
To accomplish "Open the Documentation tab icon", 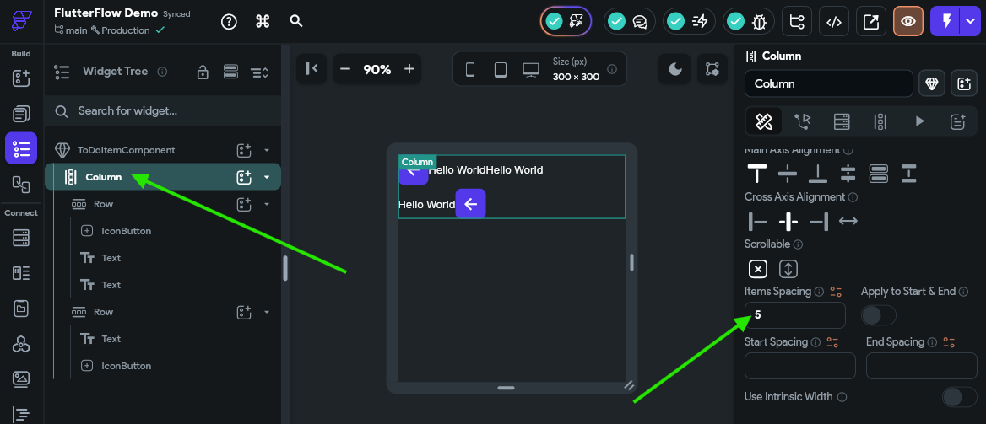I will pos(957,121).
